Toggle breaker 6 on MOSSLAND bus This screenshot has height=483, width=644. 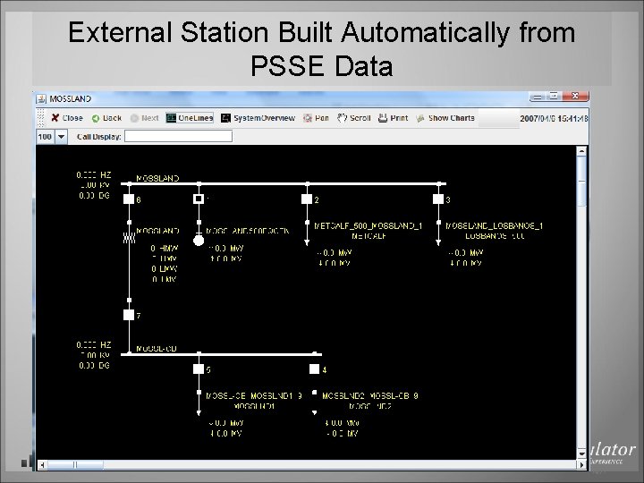(x=129, y=199)
